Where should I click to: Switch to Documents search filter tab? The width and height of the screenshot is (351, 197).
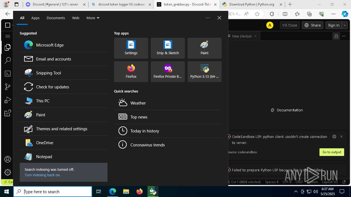pos(56,18)
